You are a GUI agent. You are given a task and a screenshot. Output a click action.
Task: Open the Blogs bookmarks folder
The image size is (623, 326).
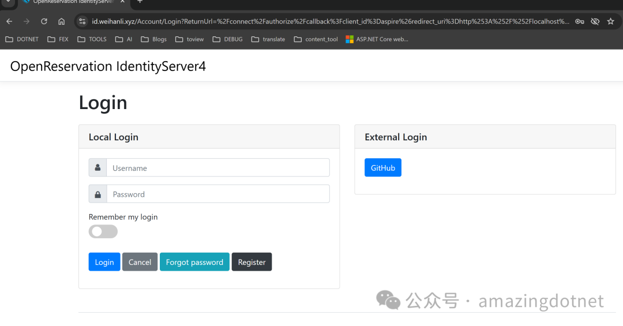point(153,39)
